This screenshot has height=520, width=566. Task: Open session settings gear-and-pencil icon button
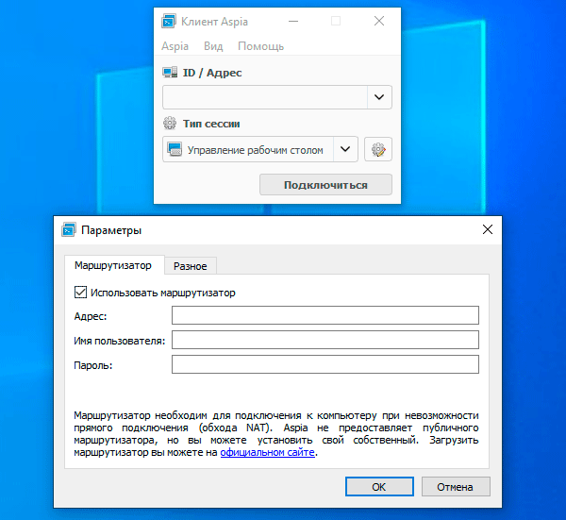[378, 149]
